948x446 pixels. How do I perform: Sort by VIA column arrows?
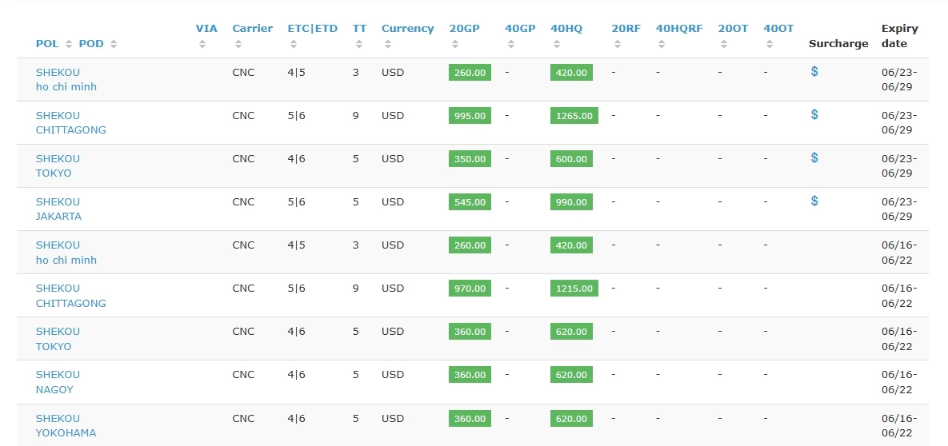click(x=202, y=44)
